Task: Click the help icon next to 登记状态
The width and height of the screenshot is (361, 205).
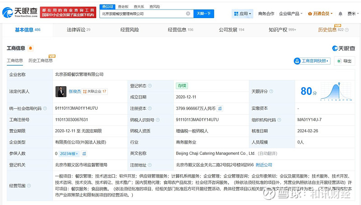Action: tap(150, 85)
